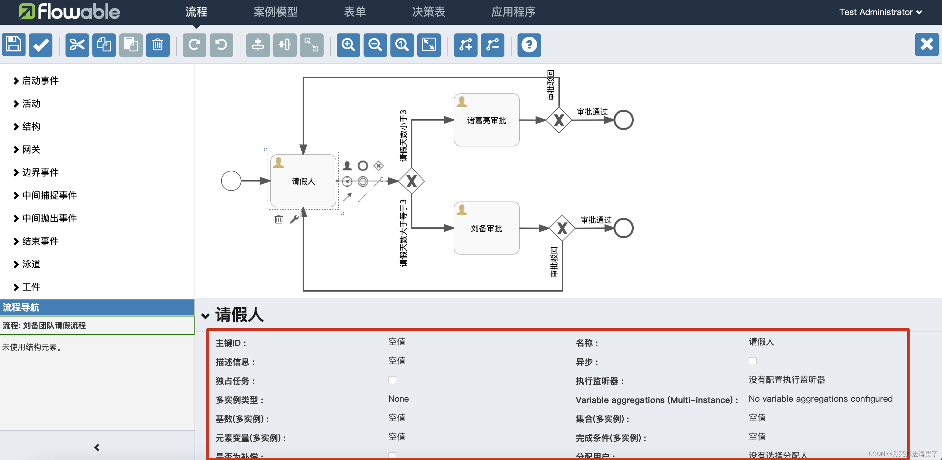The height and width of the screenshot is (460, 942).
Task: Add an exclusive gateway from the quick menu
Action: tap(379, 166)
